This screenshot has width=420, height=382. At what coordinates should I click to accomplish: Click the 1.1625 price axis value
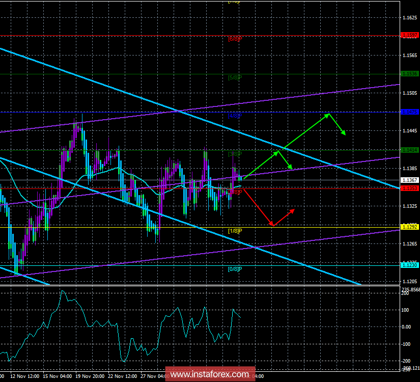tap(410, 18)
